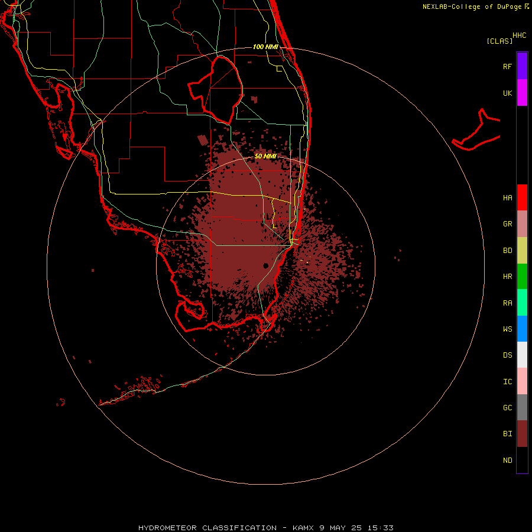Select the GC gray legend swatch
Image resolution: width=532 pixels, height=532 pixels.
pyautogui.click(x=522, y=407)
